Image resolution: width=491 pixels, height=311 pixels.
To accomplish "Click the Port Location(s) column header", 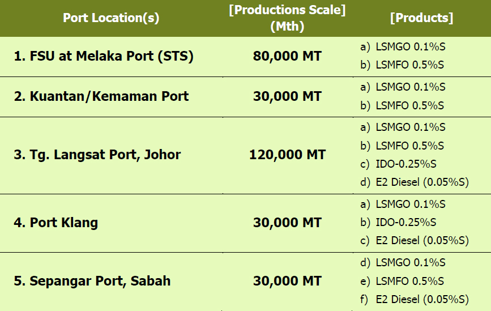I will (111, 18).
